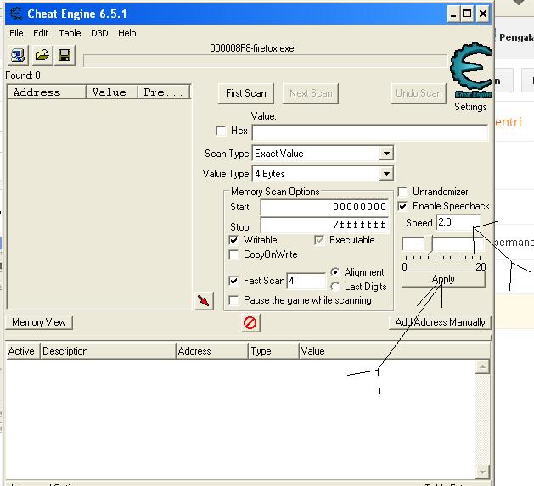
Task: Open the Edit menu
Action: [x=41, y=33]
